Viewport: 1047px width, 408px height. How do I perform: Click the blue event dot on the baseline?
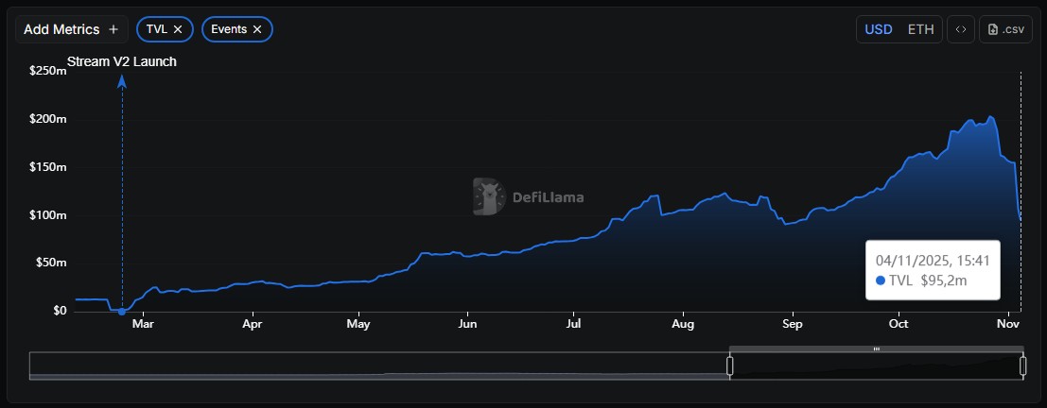click(121, 312)
